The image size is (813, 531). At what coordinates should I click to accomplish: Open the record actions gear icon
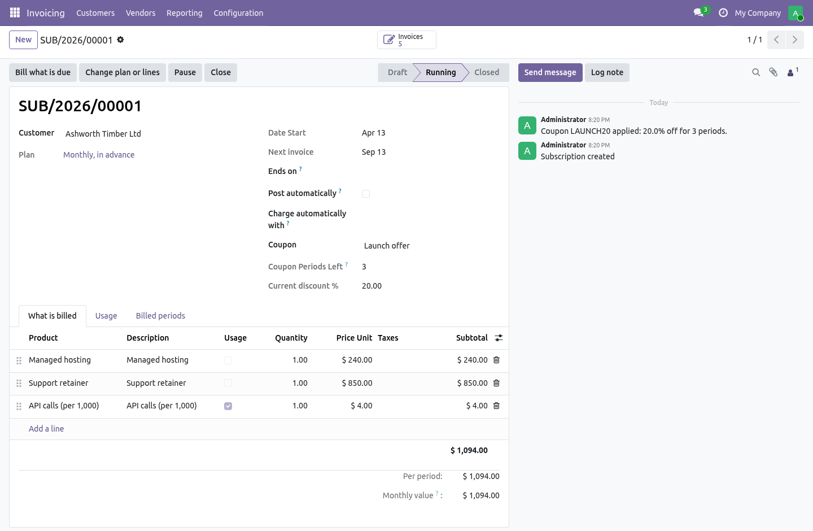coord(120,40)
